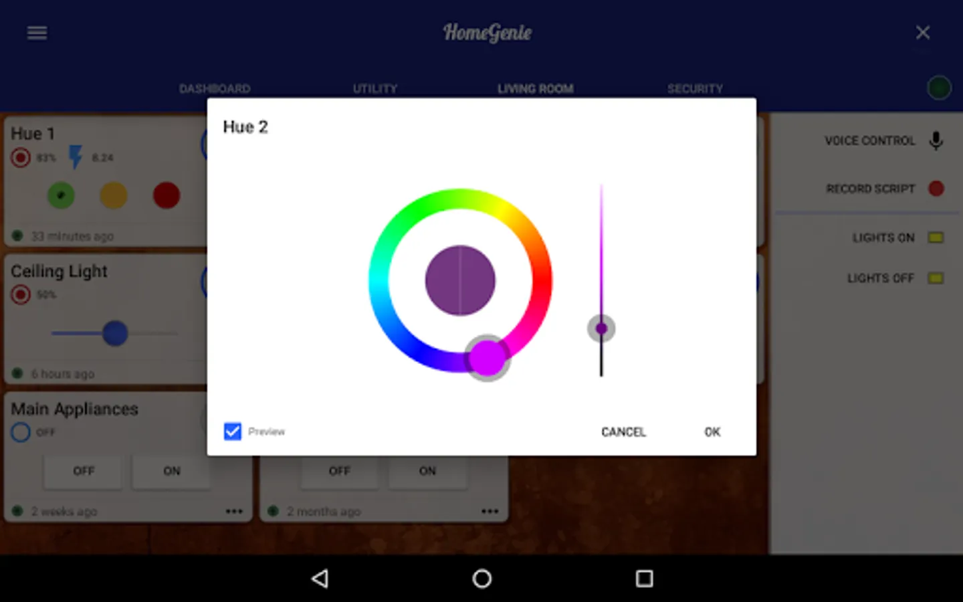The height and width of the screenshot is (602, 963).
Task: Open the Living Room tab
Action: pyautogui.click(x=535, y=88)
